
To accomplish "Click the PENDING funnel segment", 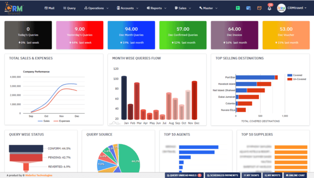I will 26,157.
